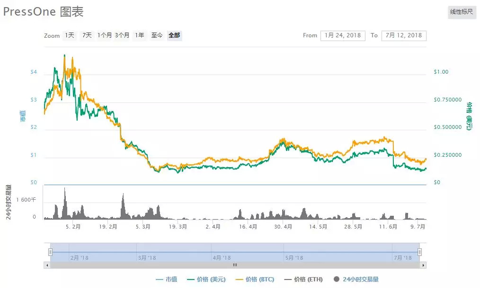480x288 pixels.
Task: Click the scrollbar right arrow
Action: pyautogui.click(x=423, y=265)
